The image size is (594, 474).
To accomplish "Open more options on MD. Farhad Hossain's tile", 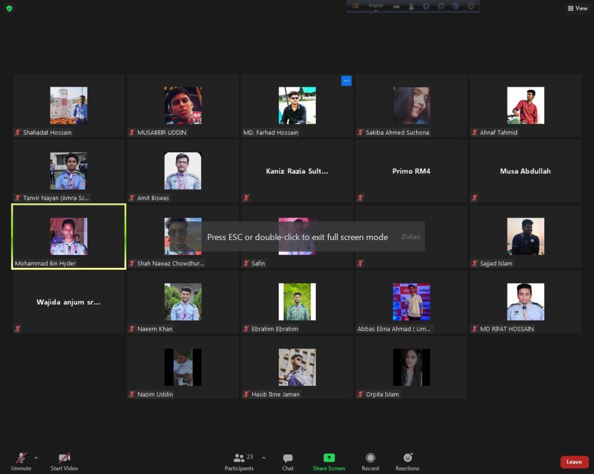I will [x=346, y=81].
